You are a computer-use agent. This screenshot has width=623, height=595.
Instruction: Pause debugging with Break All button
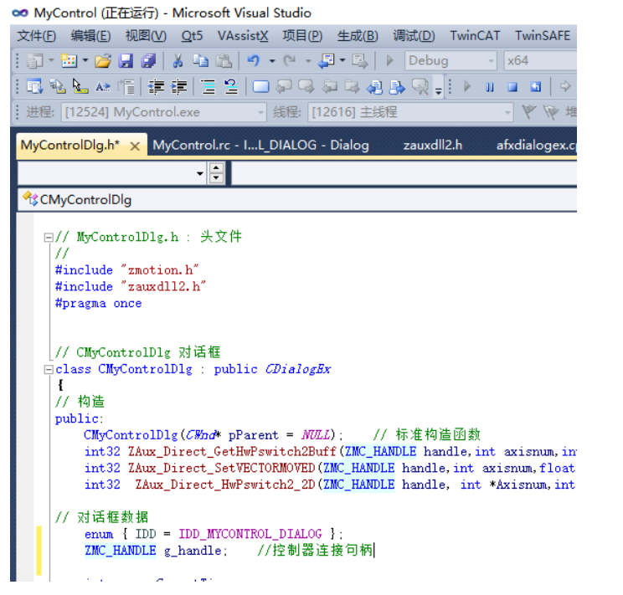click(x=490, y=86)
